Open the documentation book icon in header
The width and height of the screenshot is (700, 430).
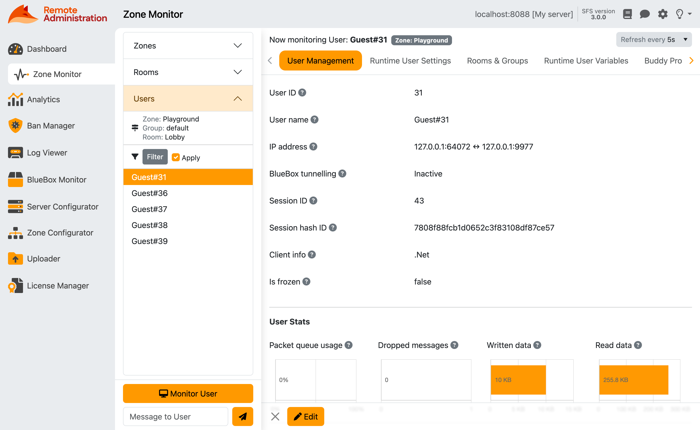(627, 14)
